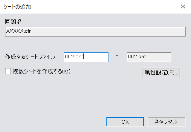Screen dimensions: 191x132
Task: Close the シートの追加 dialog with X
Action: 183,6
